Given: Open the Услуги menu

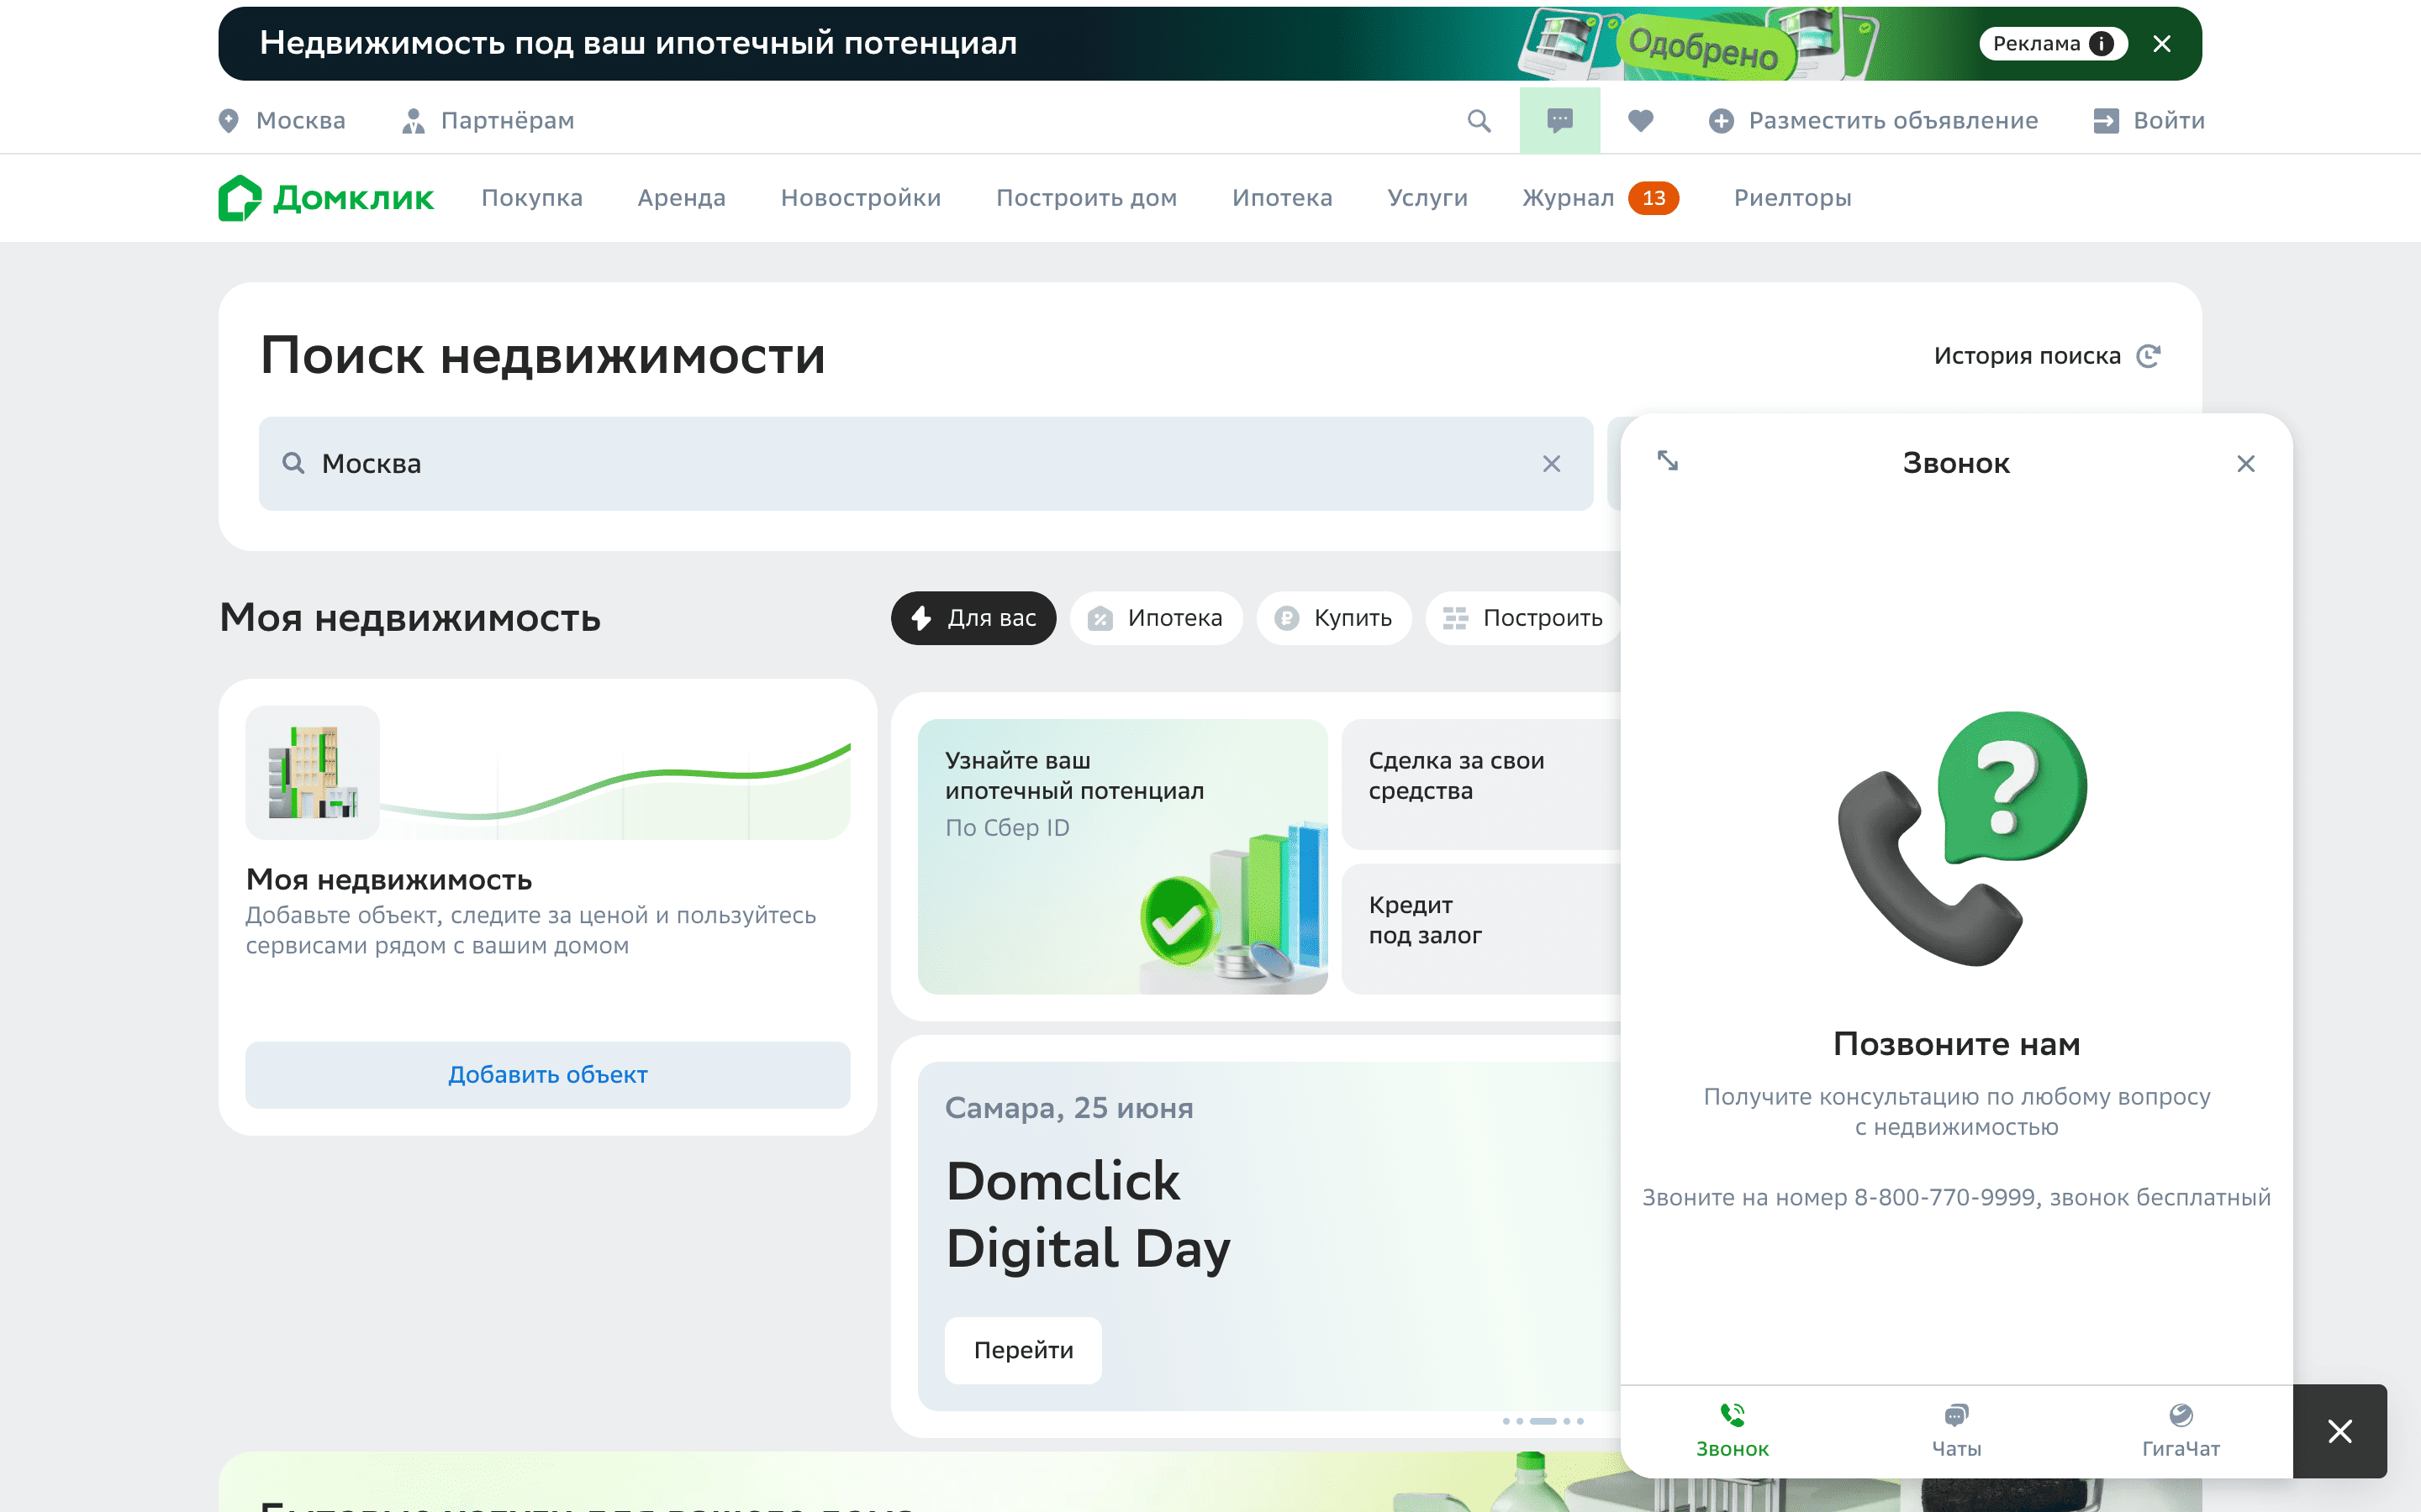Looking at the screenshot, I should click(x=1427, y=198).
